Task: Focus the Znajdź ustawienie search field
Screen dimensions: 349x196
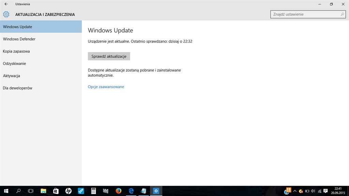Action: point(308,14)
